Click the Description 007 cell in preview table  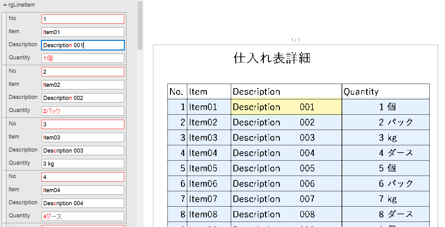pyautogui.click(x=286, y=199)
